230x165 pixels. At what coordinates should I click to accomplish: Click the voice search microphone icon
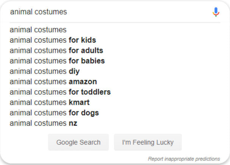tap(216, 12)
